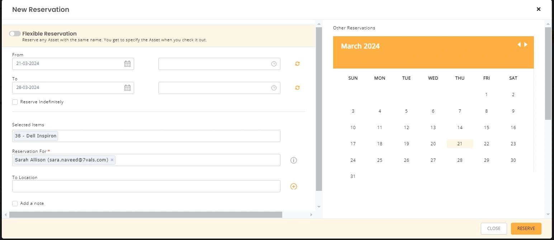
Task: Click the clock icon beside the To time
Action: pyautogui.click(x=274, y=88)
